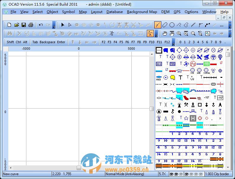Show entire map with framed magnifier icon
Viewport: 235px width, 179px height.
point(207,33)
